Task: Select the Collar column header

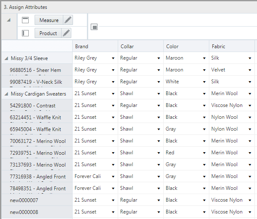Action: coord(141,47)
